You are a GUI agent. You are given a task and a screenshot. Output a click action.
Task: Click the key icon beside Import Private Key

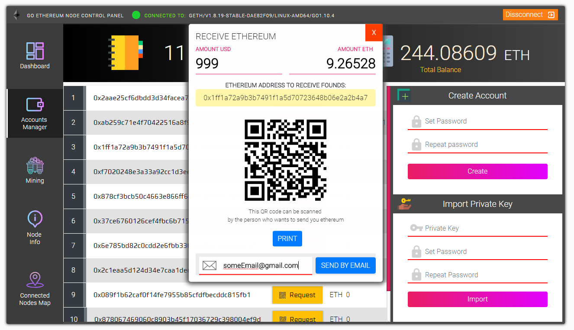(x=404, y=204)
